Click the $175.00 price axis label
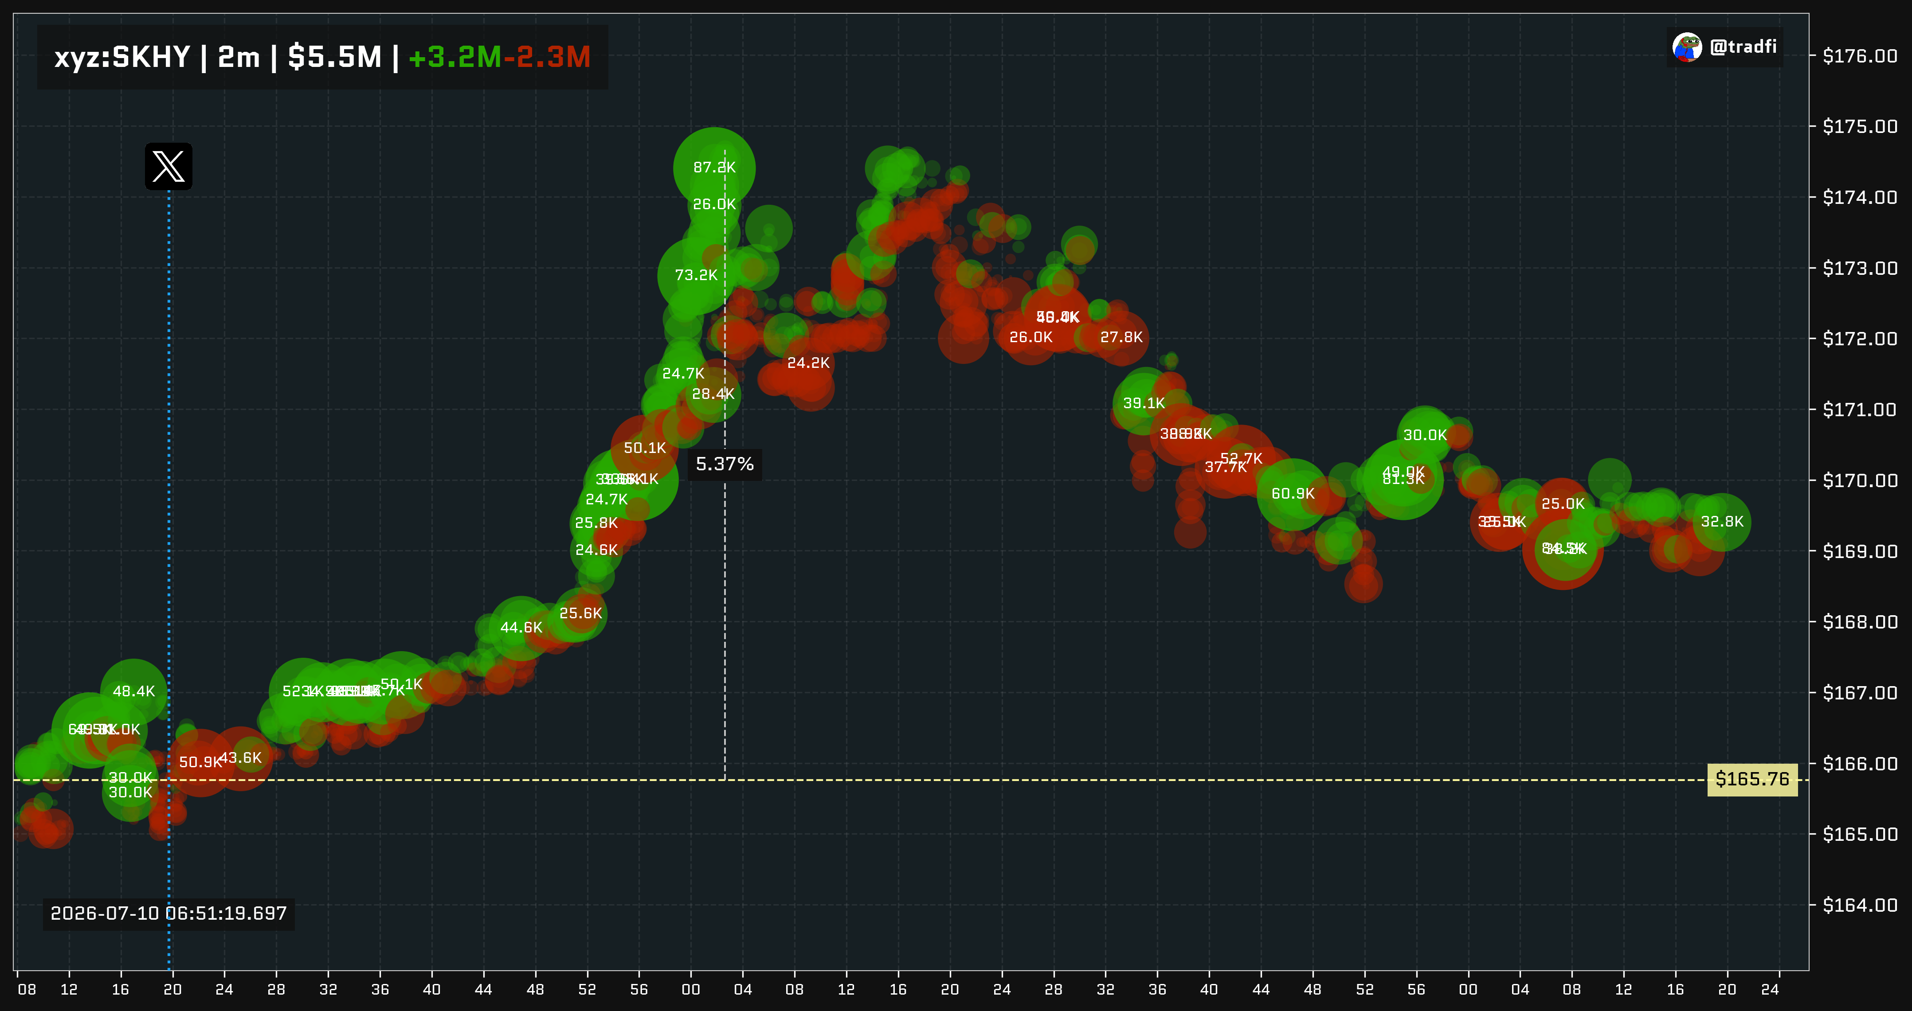The height and width of the screenshot is (1011, 1912). [1860, 127]
